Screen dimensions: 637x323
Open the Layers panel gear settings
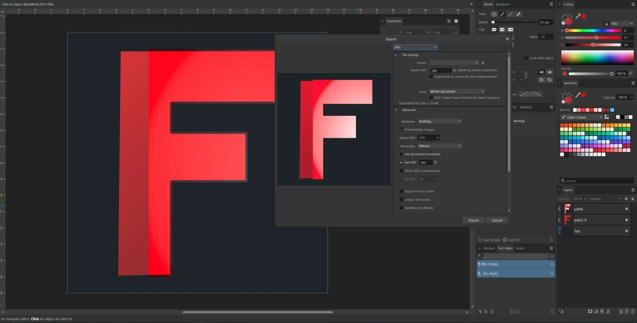(x=626, y=199)
